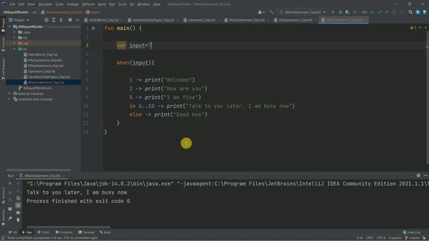Expand External Libraries node
Screen dimensions: 429x241
9,94
